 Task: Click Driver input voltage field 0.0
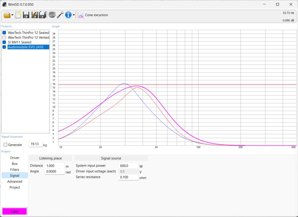pyautogui.click(x=129, y=171)
